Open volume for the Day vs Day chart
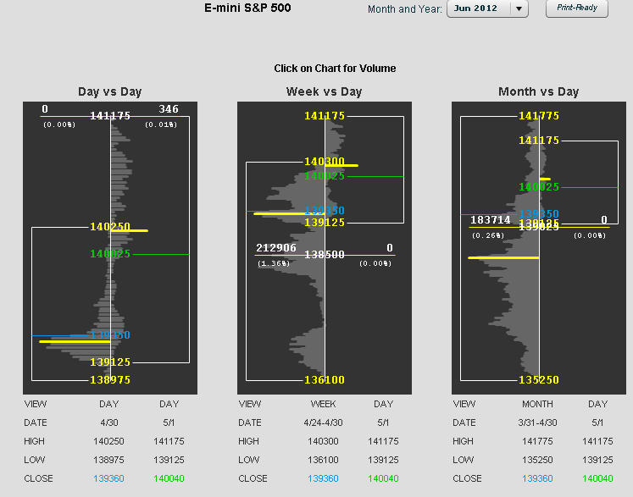 [110, 248]
